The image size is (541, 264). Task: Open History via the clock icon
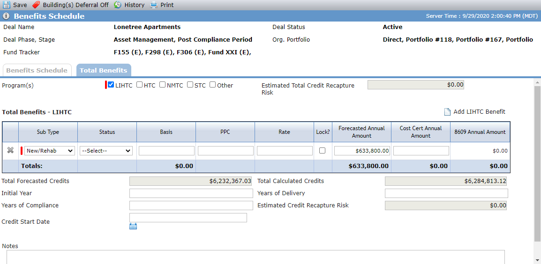tap(118, 5)
